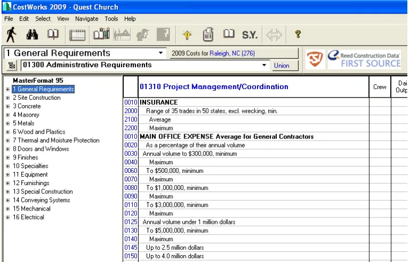Click line number 2200 under INSURANCE
Viewport: 410px width, 262px height.
click(x=131, y=128)
